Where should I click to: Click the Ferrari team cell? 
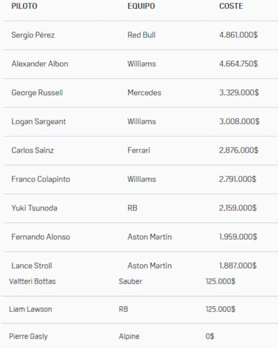(x=139, y=150)
